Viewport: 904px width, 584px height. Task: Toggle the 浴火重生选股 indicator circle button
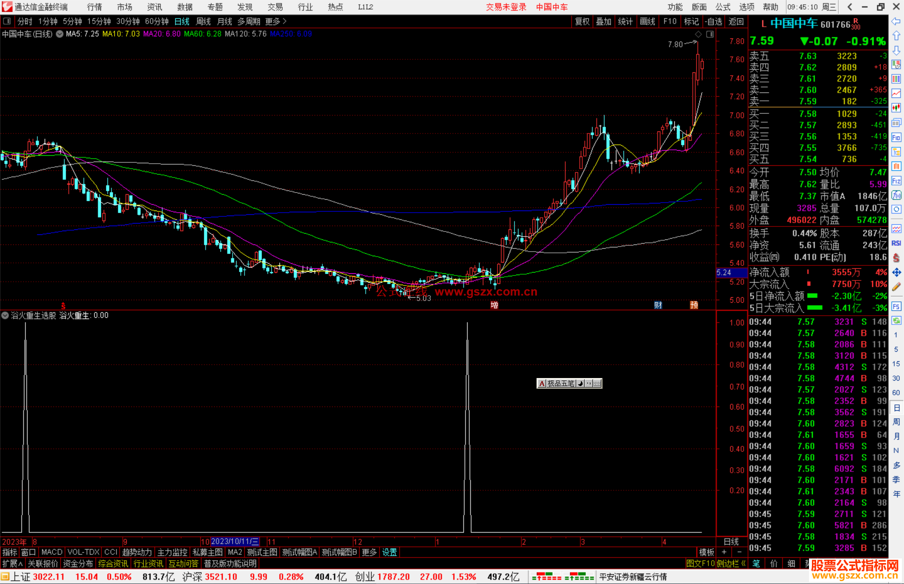click(x=5, y=315)
